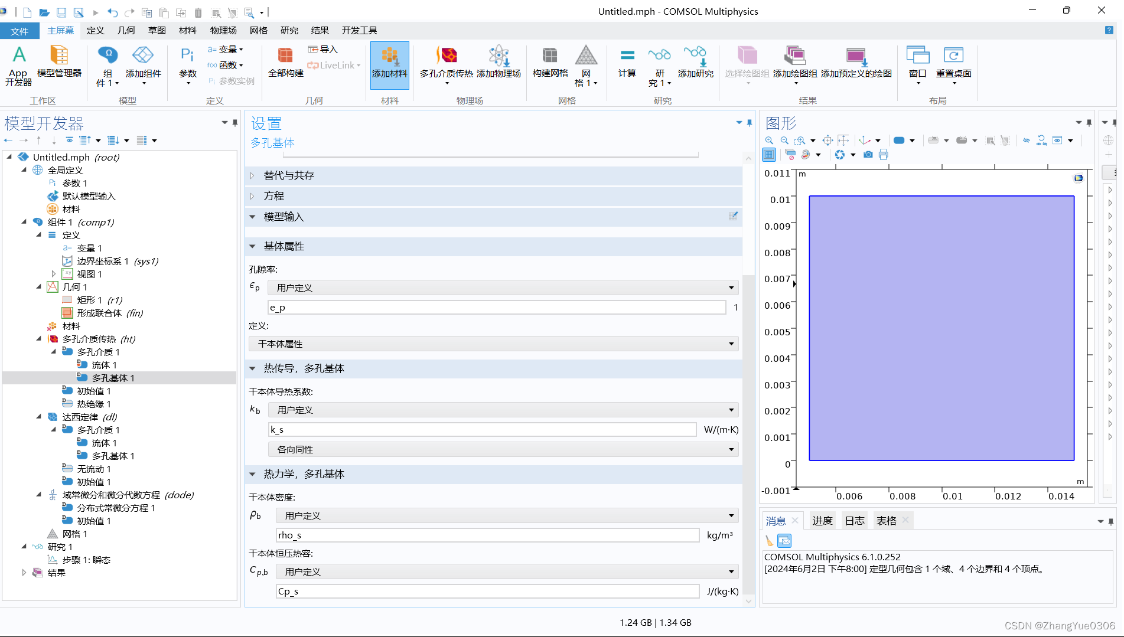1124x637 pixels.
Task: Toggle the reset hiding icon in 图形 toolbar
Action: click(x=1042, y=141)
